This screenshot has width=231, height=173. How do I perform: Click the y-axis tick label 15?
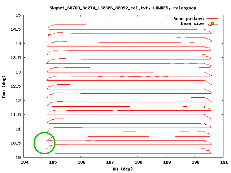[18, 15]
